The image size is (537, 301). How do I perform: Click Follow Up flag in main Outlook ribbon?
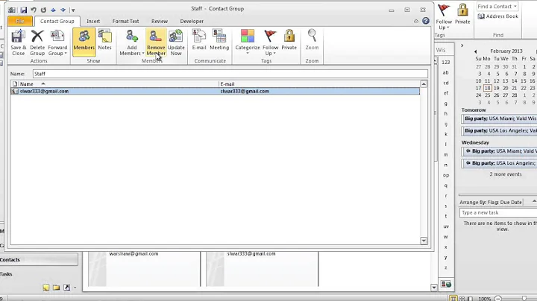pyautogui.click(x=444, y=16)
